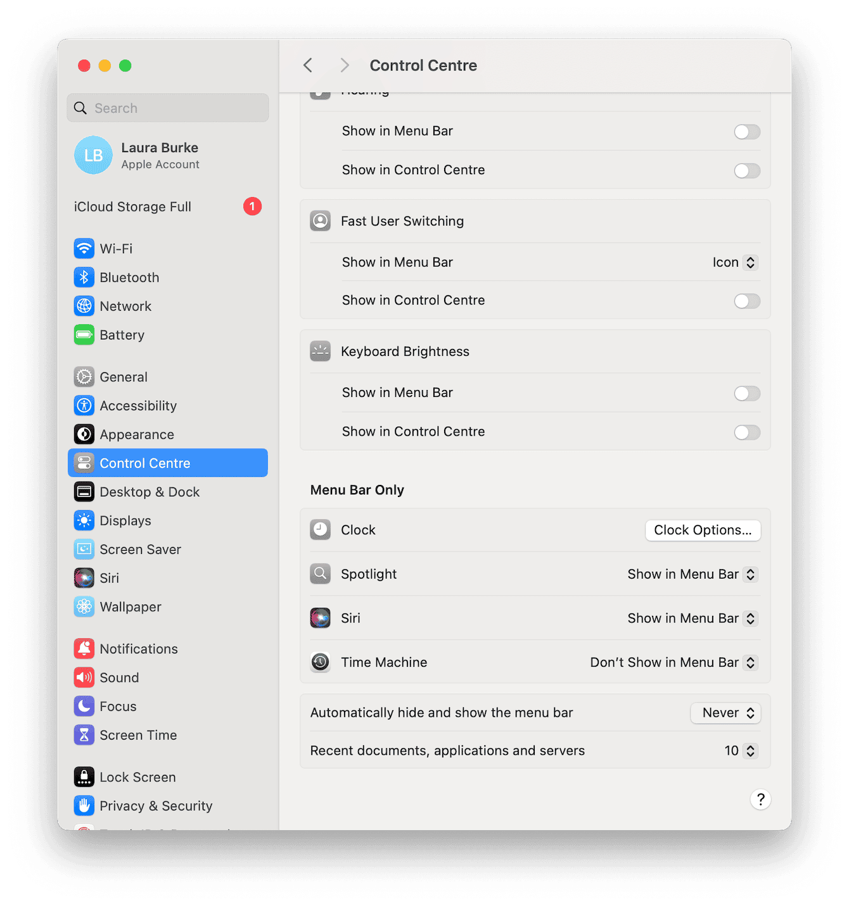The width and height of the screenshot is (849, 906).
Task: Enable Show in Control Centre for Fast User Switching
Action: pyautogui.click(x=746, y=301)
